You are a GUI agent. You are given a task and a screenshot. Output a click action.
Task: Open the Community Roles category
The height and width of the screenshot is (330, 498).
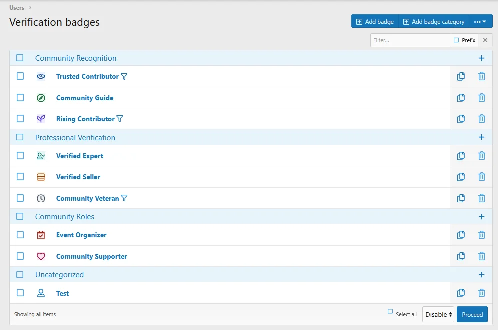tap(65, 217)
